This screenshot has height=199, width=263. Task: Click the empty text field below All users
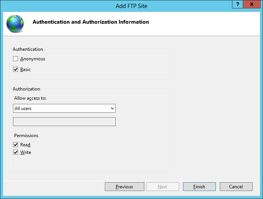(x=64, y=122)
